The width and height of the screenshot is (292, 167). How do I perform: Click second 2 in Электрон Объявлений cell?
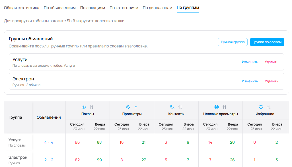(52, 160)
